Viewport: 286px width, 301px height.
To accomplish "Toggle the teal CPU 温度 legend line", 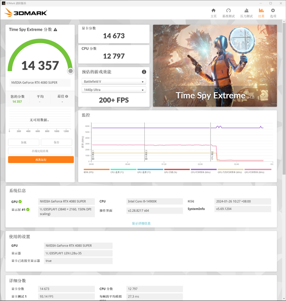I will coord(123,169).
